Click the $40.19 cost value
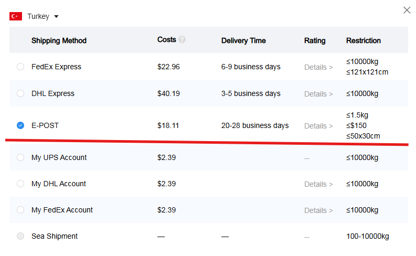 pyautogui.click(x=168, y=93)
